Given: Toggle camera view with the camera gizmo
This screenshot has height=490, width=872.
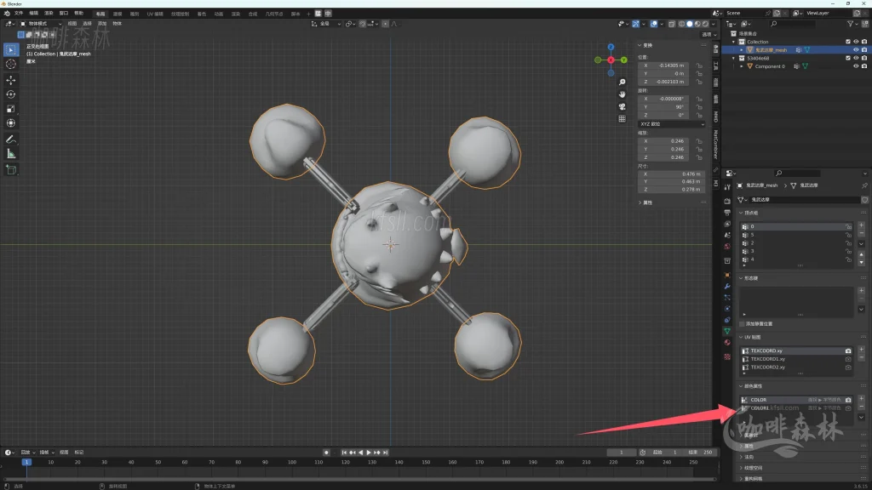Looking at the screenshot, I should click(x=622, y=106).
